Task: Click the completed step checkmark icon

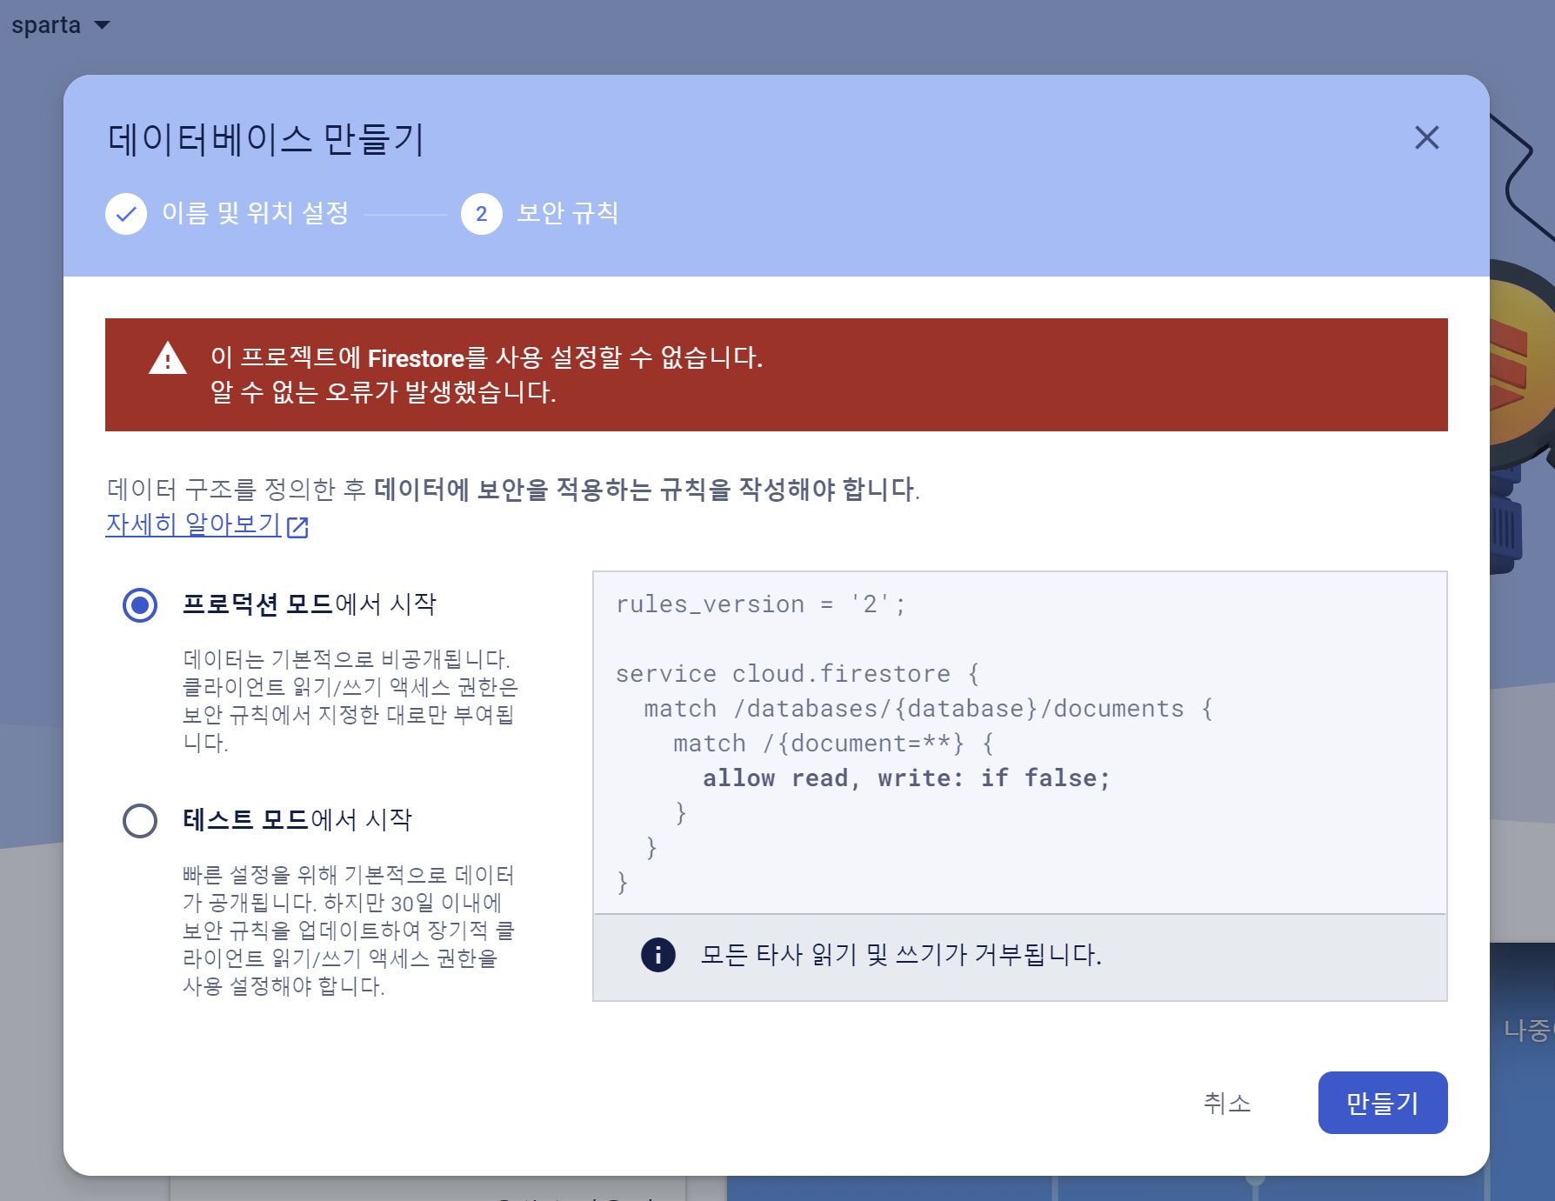Action: (x=126, y=214)
